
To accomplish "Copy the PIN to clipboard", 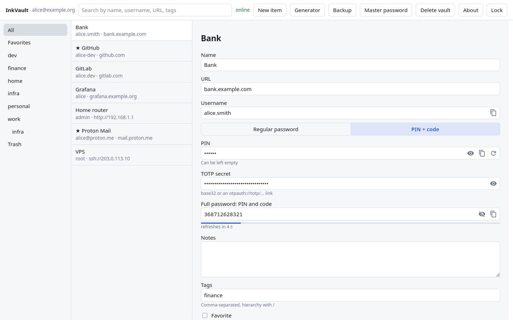I will [482, 153].
